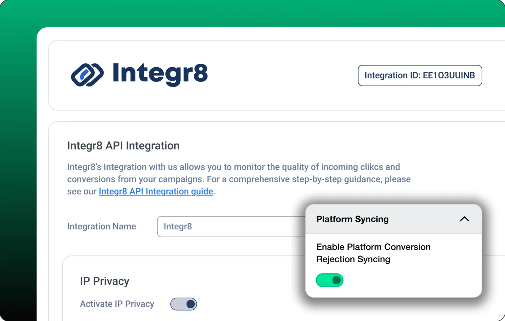Click the green syncing toggle knob

pyautogui.click(x=336, y=280)
